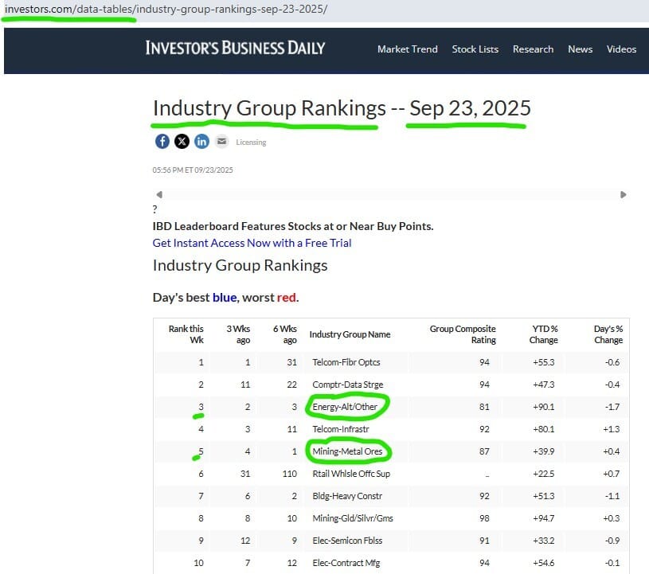This screenshot has height=574, width=649.
Task: Share the article on Facebook
Action: point(162,142)
